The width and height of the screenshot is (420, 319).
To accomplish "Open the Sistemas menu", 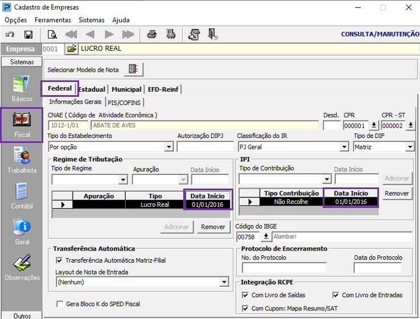I will (x=92, y=20).
